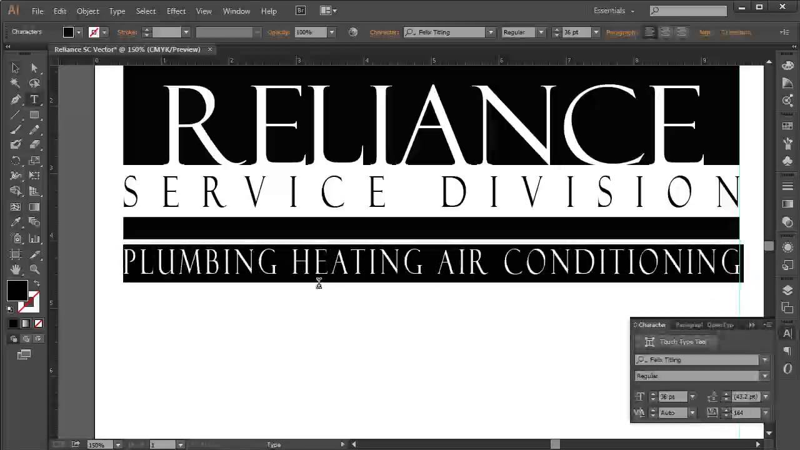The height and width of the screenshot is (450, 800).
Task: Open tracking 164 dropdown in Character panel
Action: click(x=765, y=413)
